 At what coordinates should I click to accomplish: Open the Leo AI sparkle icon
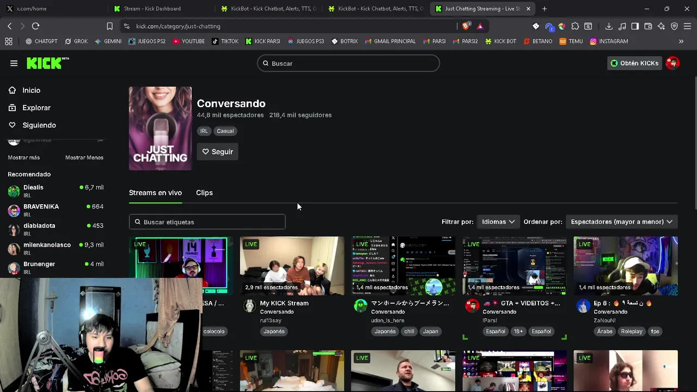pyautogui.click(x=661, y=26)
